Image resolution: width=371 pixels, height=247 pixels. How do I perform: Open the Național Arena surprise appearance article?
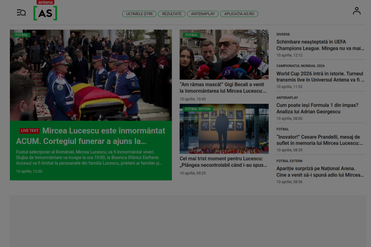click(x=320, y=172)
